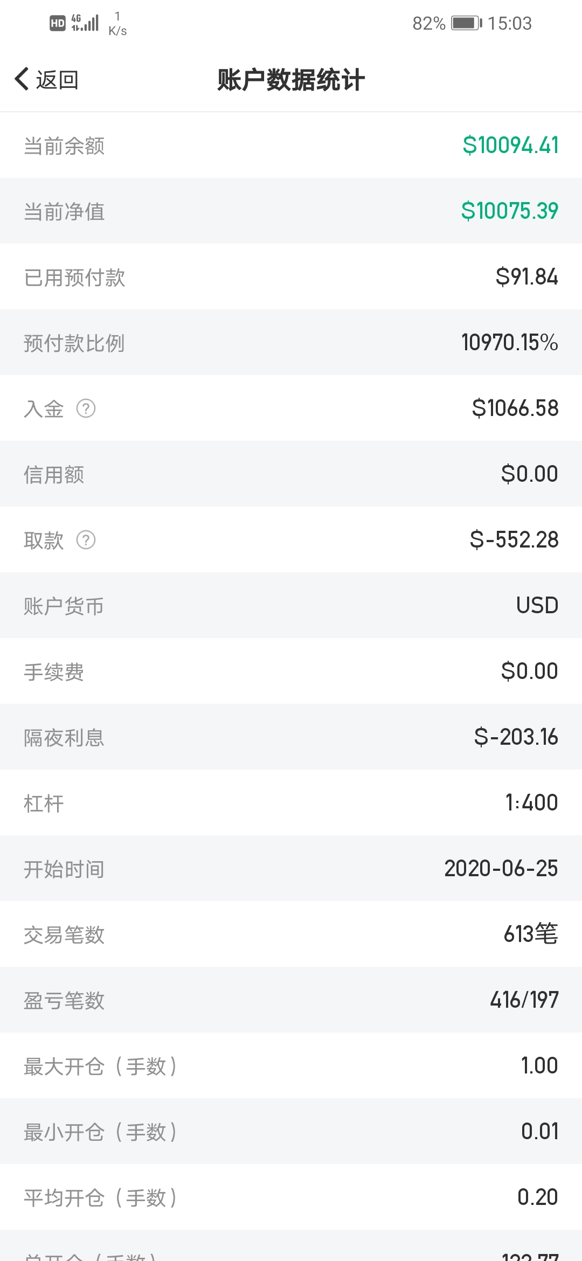Tap the 入金 $1066.58 amount

coord(515,408)
